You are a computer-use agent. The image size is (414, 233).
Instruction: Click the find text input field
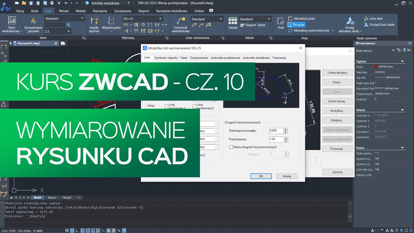pyautogui.click(x=55, y=25)
